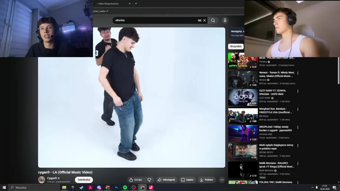Open options menu for mlody korden japonia999 video
Screen dimensions: 340x191
[x=298, y=127]
